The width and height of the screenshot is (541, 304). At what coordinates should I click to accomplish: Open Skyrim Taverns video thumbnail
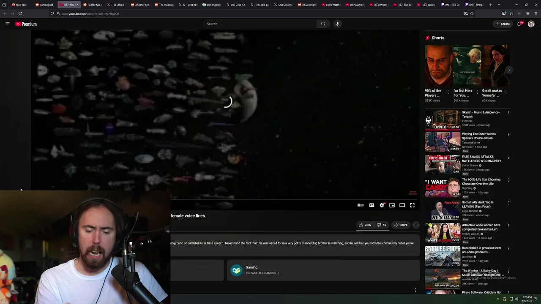point(443,120)
